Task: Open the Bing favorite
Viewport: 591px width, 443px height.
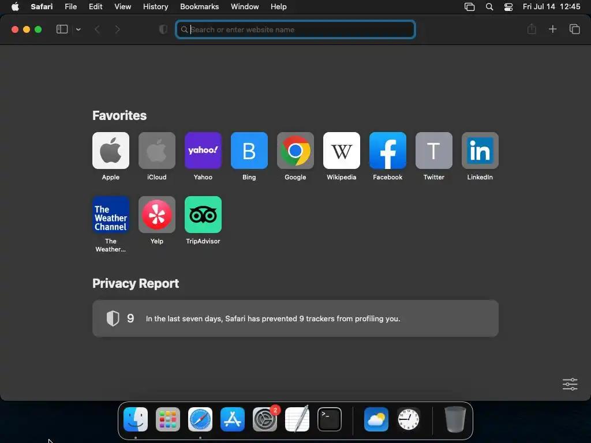Action: pos(249,151)
